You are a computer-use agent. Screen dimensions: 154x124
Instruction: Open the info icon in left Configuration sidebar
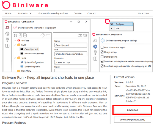7,46
